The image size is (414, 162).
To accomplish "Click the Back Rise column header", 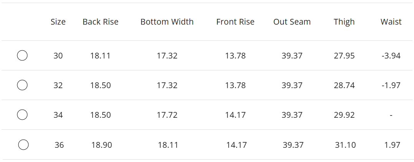I will pyautogui.click(x=100, y=22).
